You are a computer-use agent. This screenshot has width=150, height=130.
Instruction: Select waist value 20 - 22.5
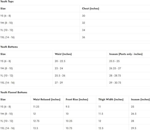(x=60, y=61)
